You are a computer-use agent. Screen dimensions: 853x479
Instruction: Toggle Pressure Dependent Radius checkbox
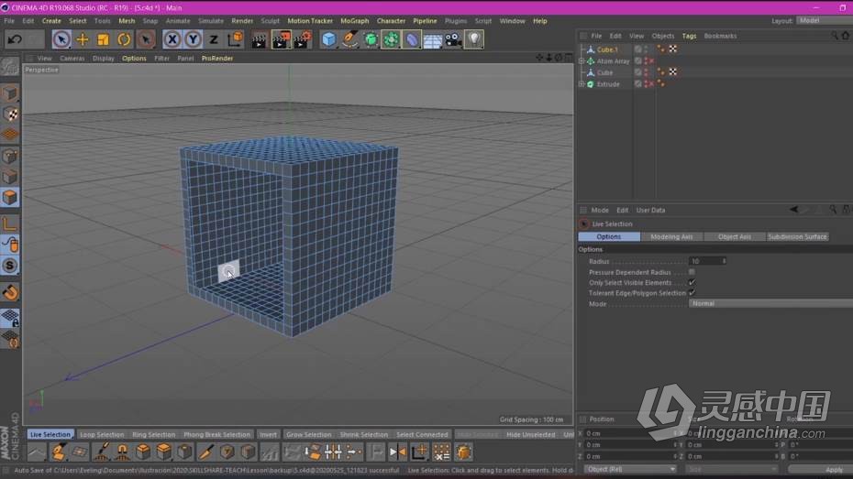[692, 272]
